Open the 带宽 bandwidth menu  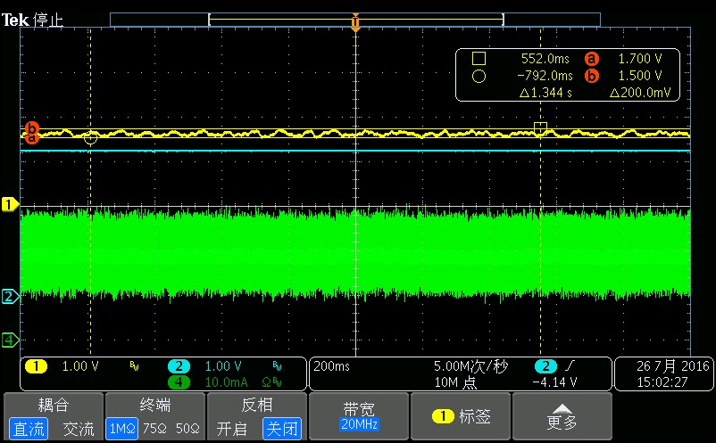pyautogui.click(x=360, y=415)
